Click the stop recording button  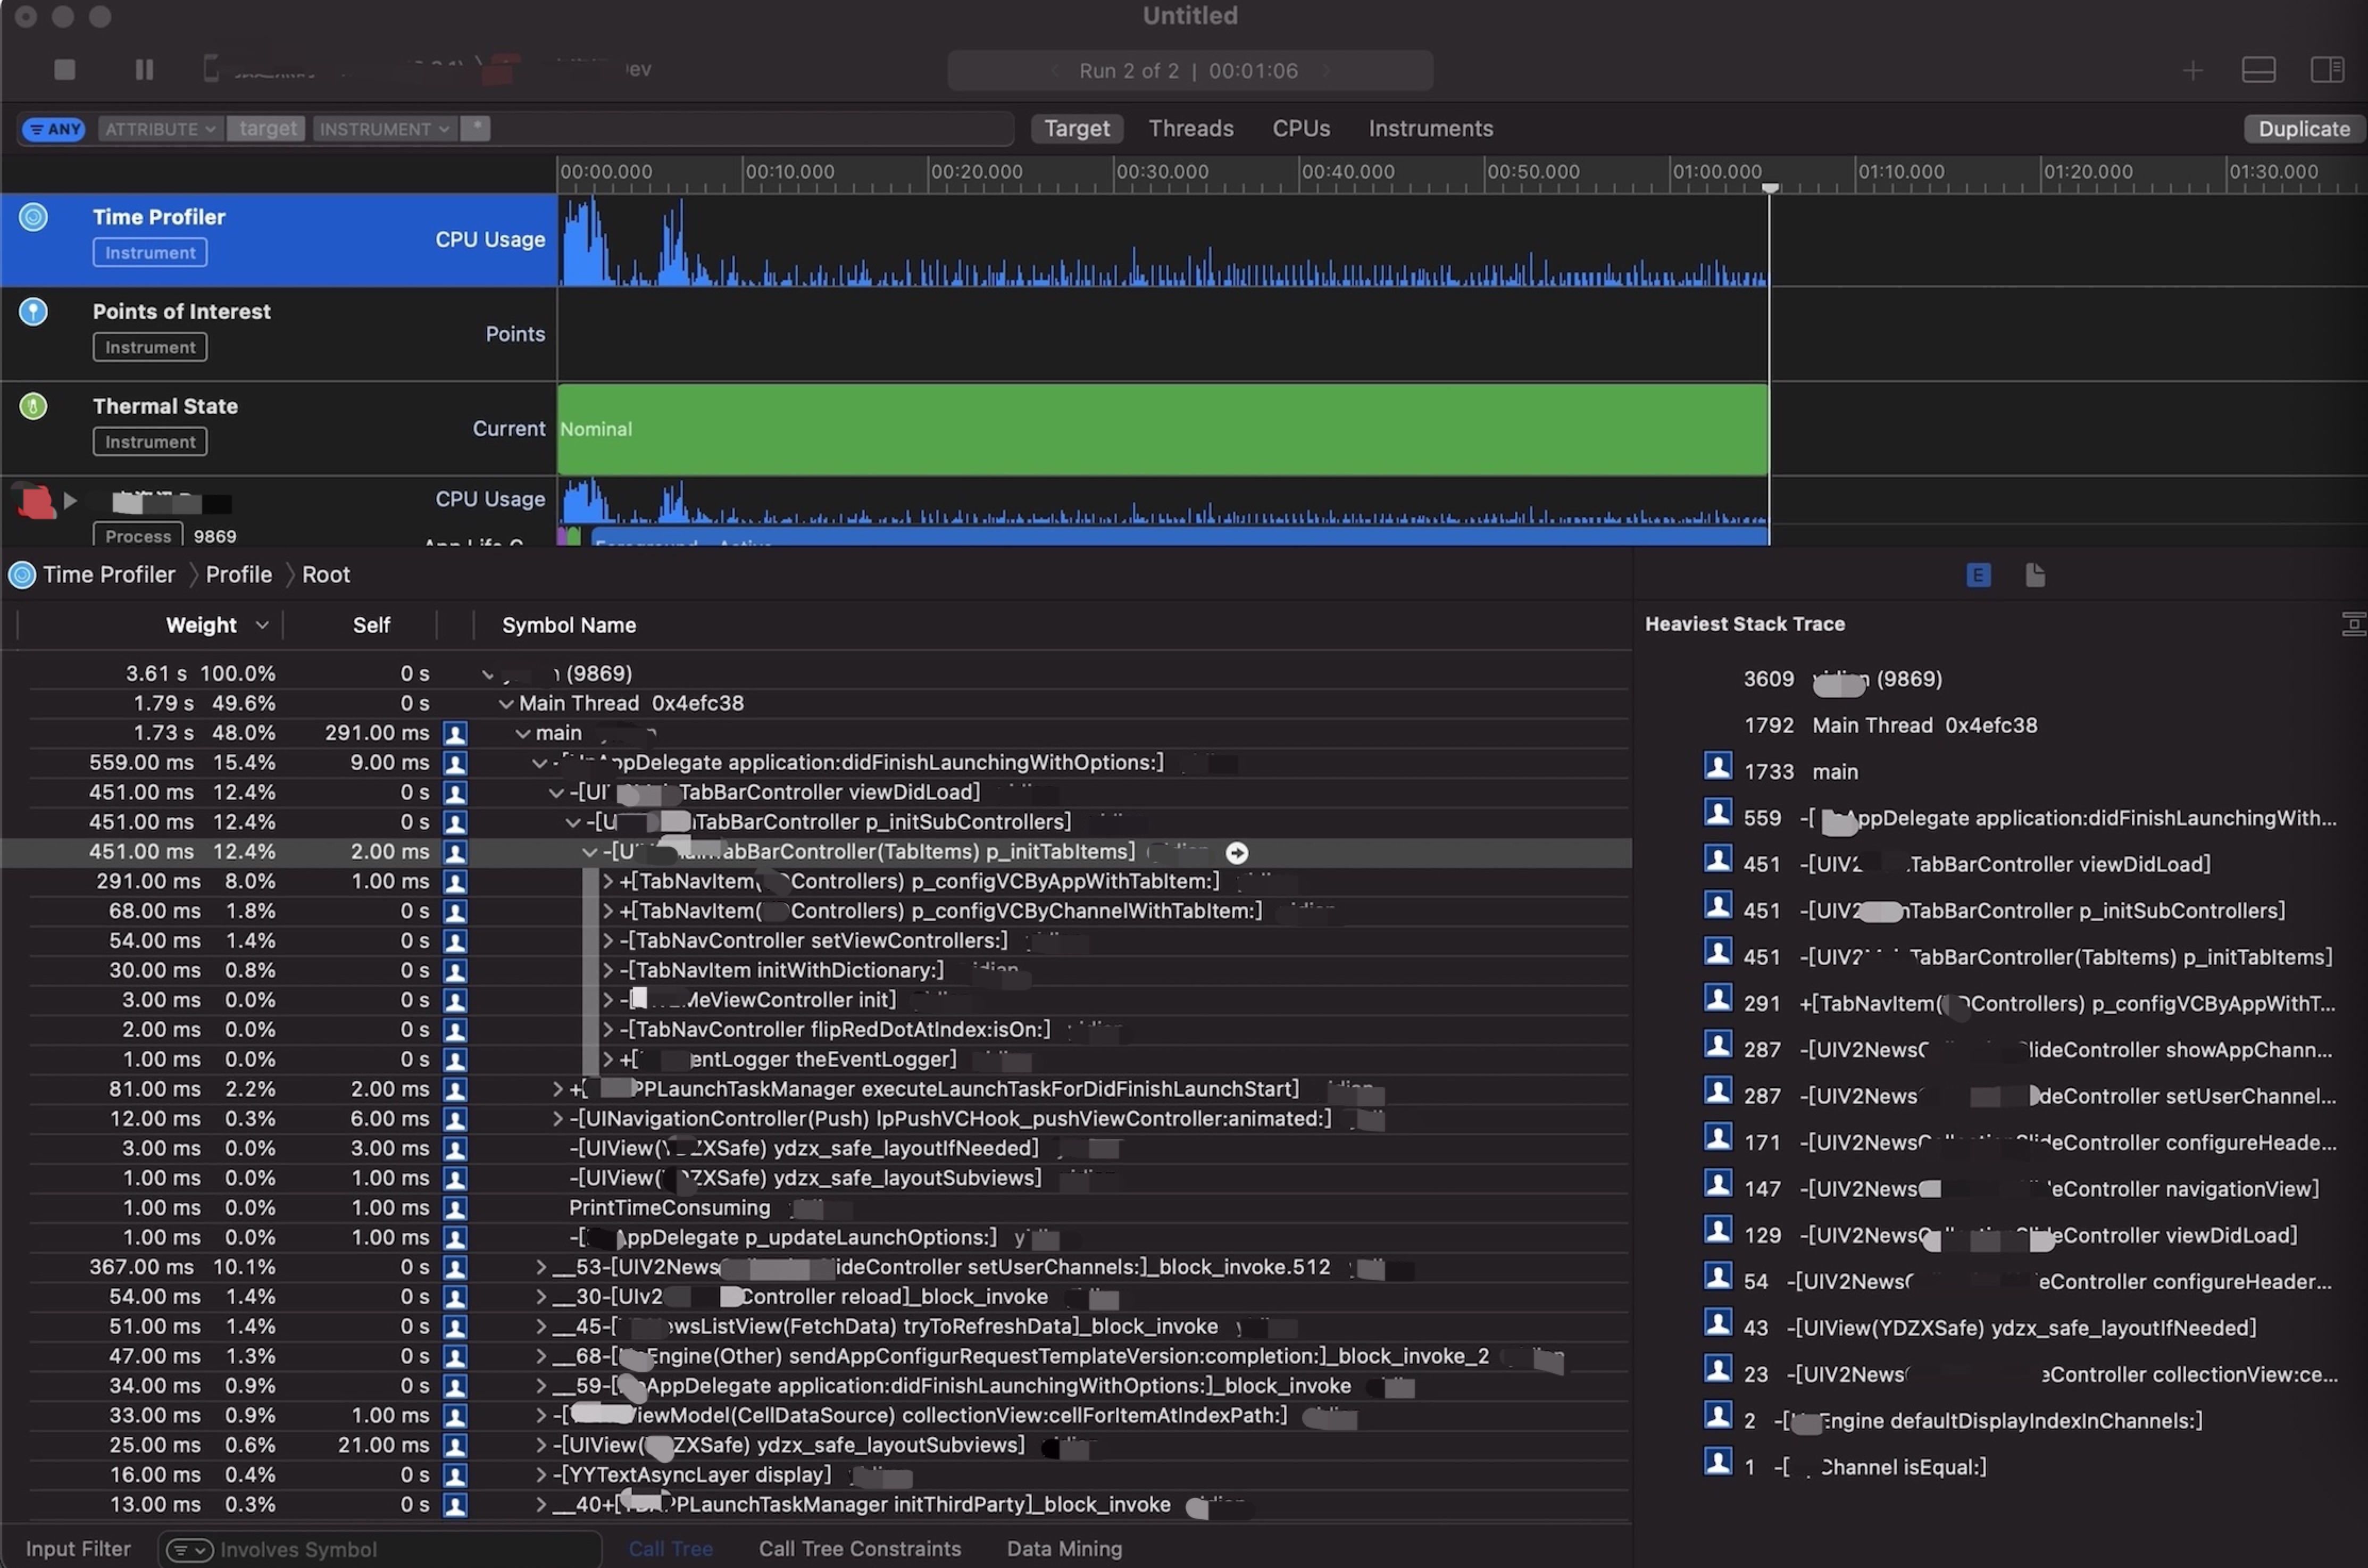tap(65, 69)
